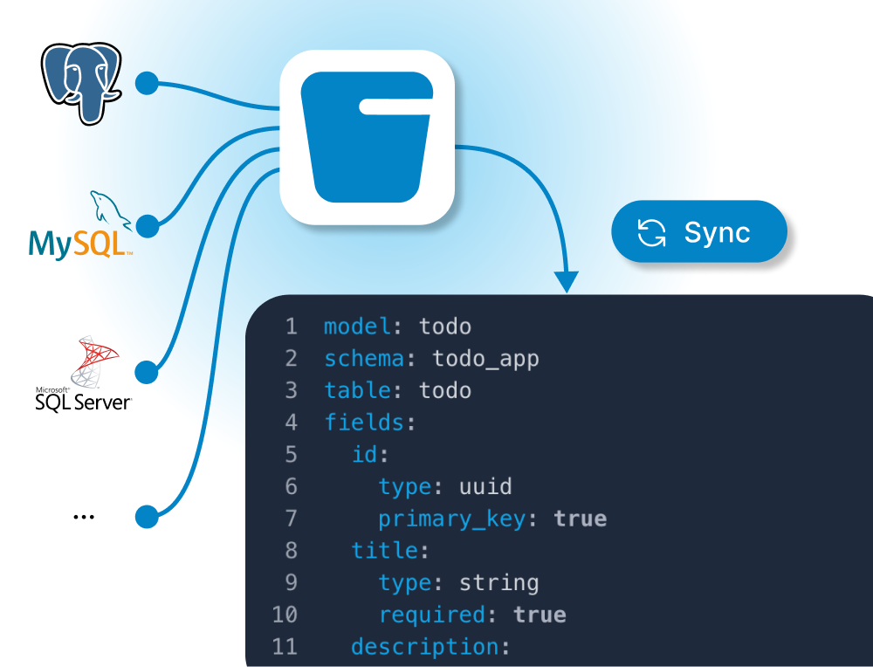Click the downward arrow pointing to the code panel
873x667 pixels.
pos(566,275)
